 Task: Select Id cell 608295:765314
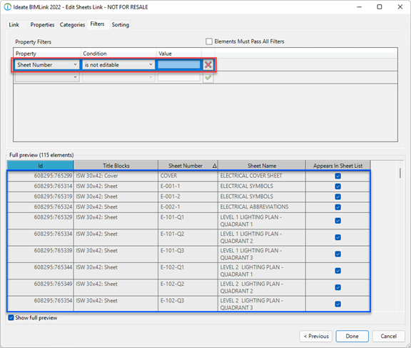(x=41, y=187)
